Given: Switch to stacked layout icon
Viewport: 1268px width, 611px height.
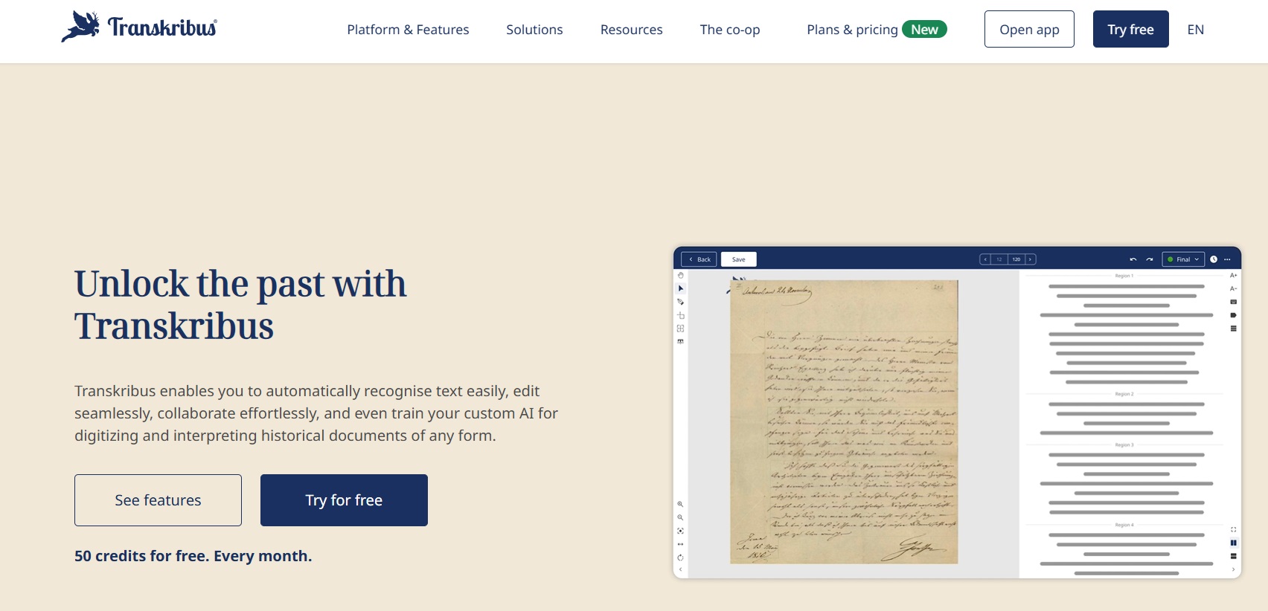Looking at the screenshot, I should (x=1233, y=556).
